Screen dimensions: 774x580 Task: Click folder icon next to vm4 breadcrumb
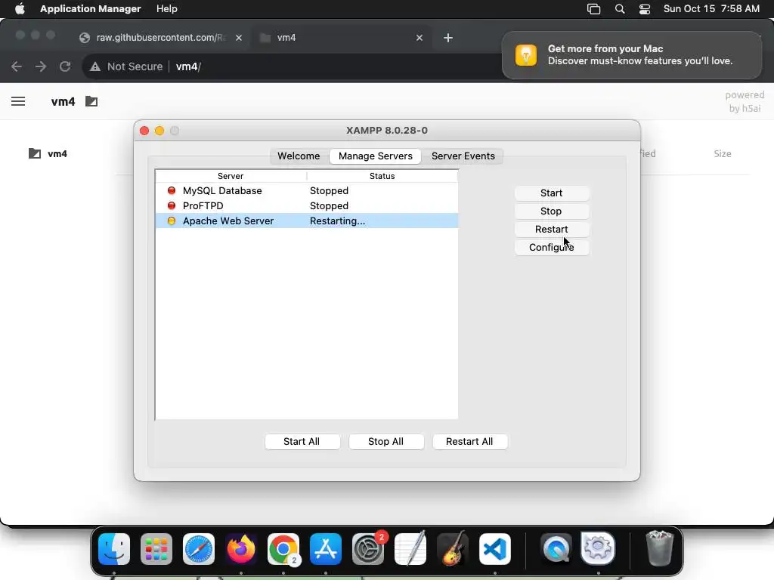pyautogui.click(x=91, y=102)
